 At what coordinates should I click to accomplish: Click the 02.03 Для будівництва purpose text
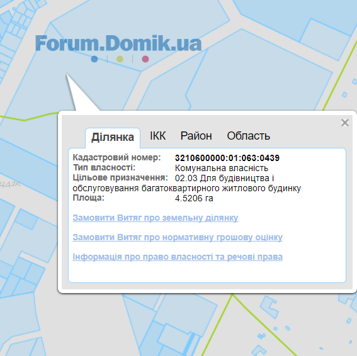[224, 178]
